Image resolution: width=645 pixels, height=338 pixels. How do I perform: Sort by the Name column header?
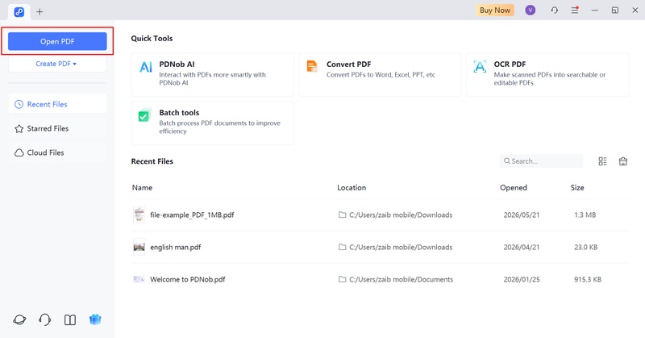[142, 188]
